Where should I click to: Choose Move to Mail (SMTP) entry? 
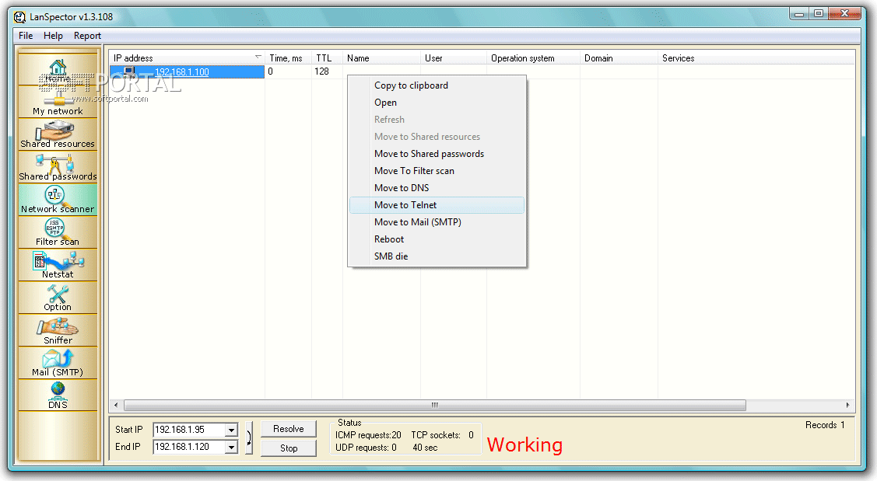click(437, 222)
